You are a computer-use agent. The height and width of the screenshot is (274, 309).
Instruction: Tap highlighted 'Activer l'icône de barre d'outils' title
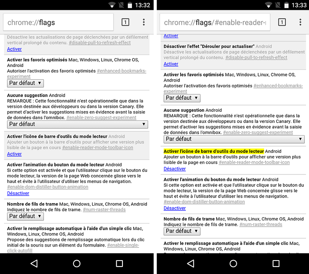coord(214,151)
